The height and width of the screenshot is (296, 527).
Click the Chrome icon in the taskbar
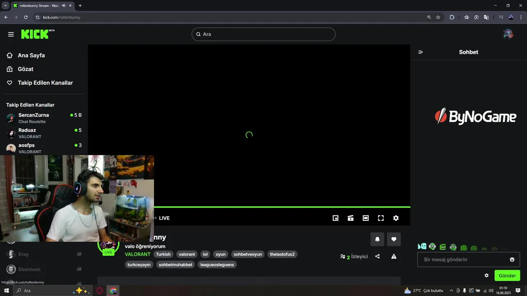click(113, 291)
